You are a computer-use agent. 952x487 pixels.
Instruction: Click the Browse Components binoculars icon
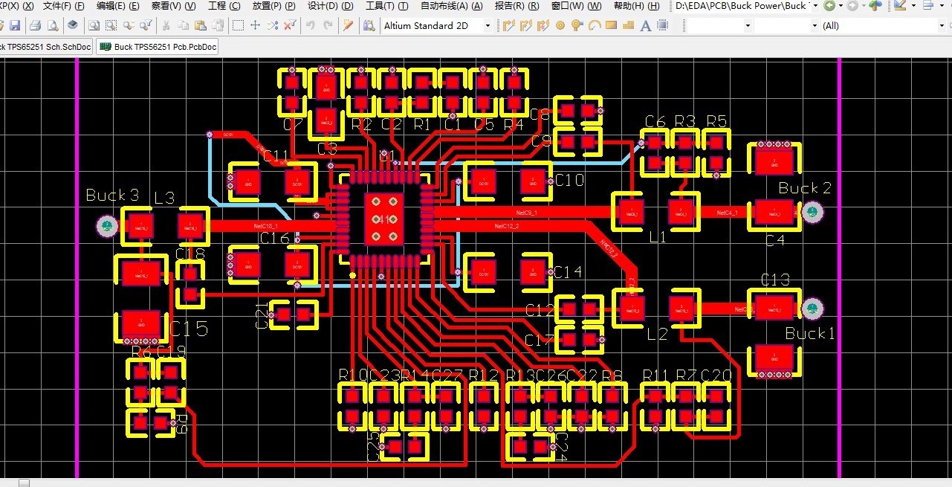(x=369, y=25)
